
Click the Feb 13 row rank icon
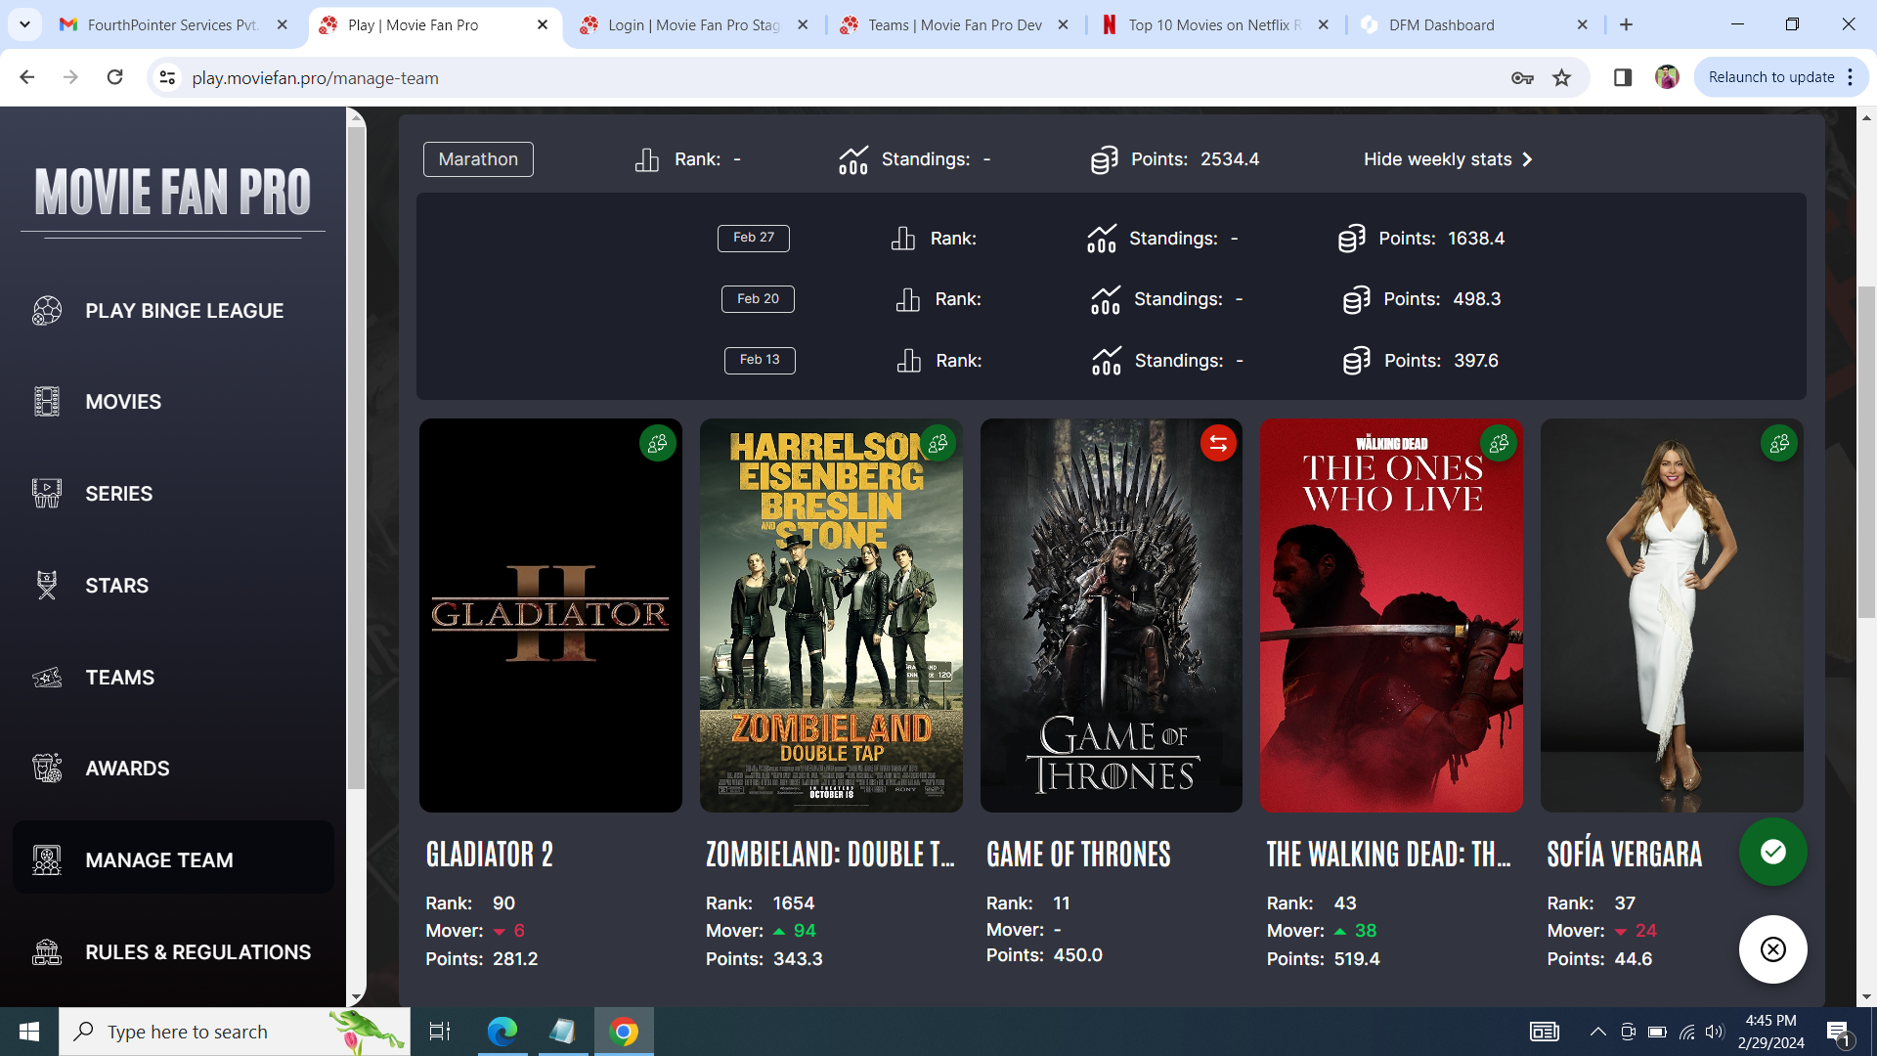[x=909, y=361]
